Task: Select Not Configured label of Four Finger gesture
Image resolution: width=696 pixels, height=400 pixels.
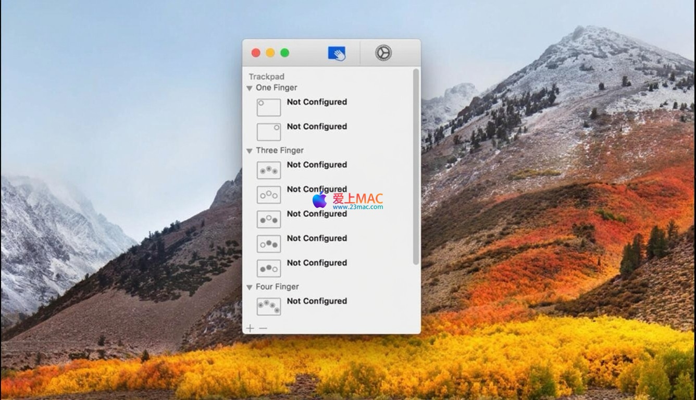Action: click(x=317, y=301)
